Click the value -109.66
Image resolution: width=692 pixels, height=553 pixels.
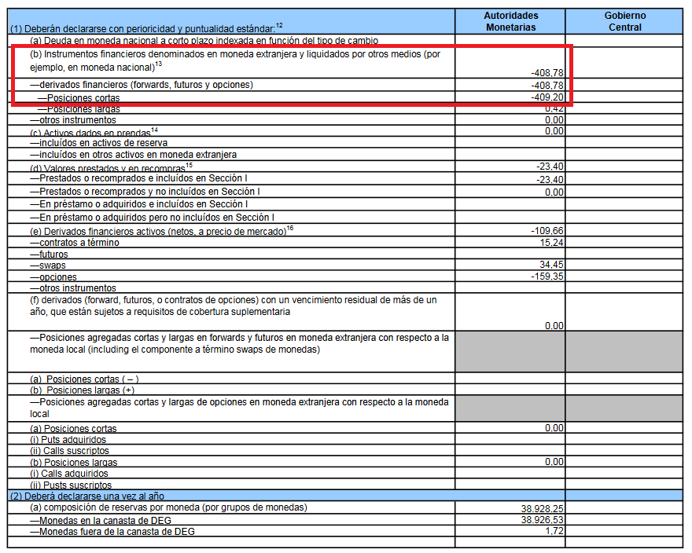pos(547,231)
